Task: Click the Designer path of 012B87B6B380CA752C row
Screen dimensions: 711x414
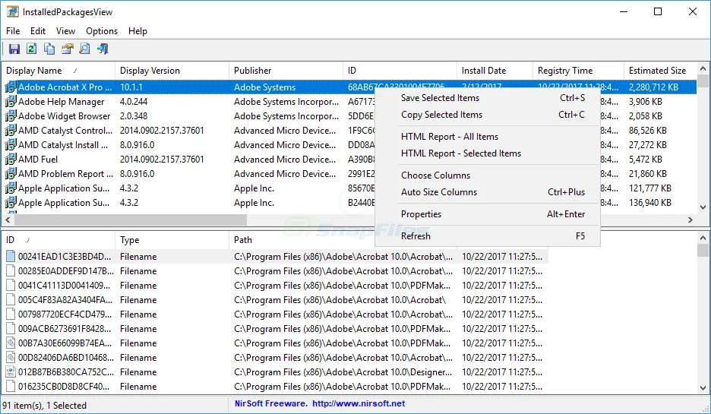Action: pos(343,372)
